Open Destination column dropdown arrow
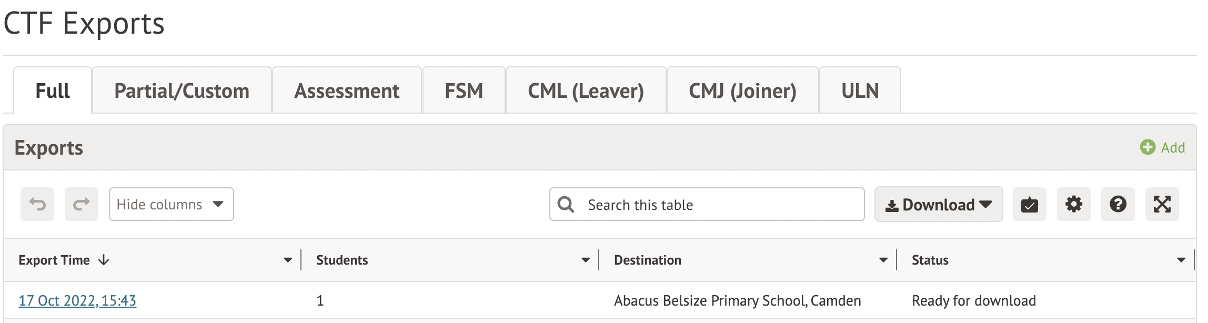This screenshot has width=1208, height=323. pos(883,260)
